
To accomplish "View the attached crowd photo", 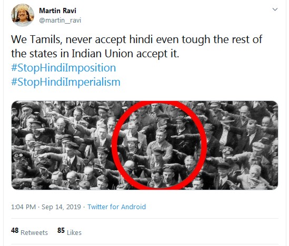I will point(145,145).
